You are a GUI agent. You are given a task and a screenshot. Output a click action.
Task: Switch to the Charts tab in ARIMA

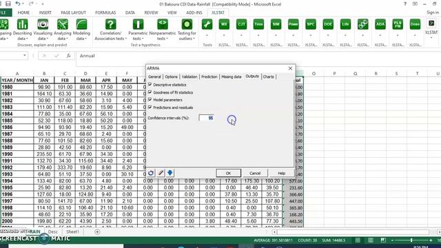[x=268, y=76]
